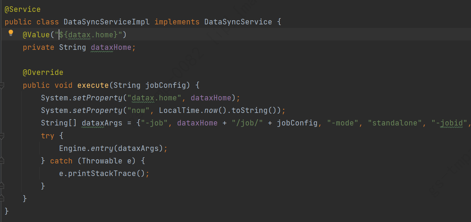The height and width of the screenshot is (222, 471).
Task: Click the @Value annotation
Action: click(x=35, y=35)
